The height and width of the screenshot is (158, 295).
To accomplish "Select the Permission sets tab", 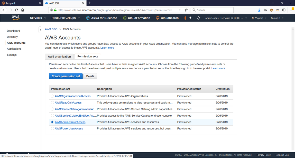I will 88,57.
